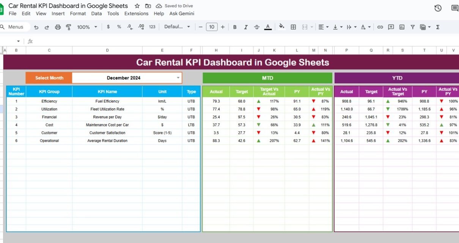
Task: Star this document
Action: 137,6
